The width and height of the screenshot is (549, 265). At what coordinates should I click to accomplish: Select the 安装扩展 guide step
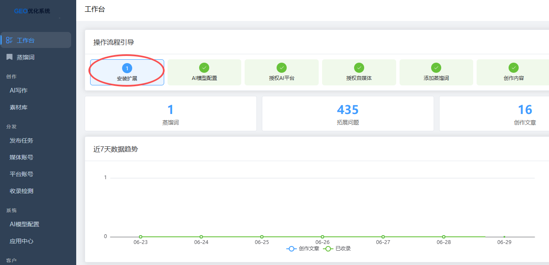click(x=127, y=72)
